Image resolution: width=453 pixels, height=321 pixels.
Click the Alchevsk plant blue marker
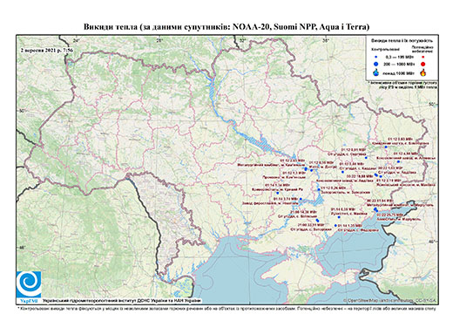click(398, 161)
